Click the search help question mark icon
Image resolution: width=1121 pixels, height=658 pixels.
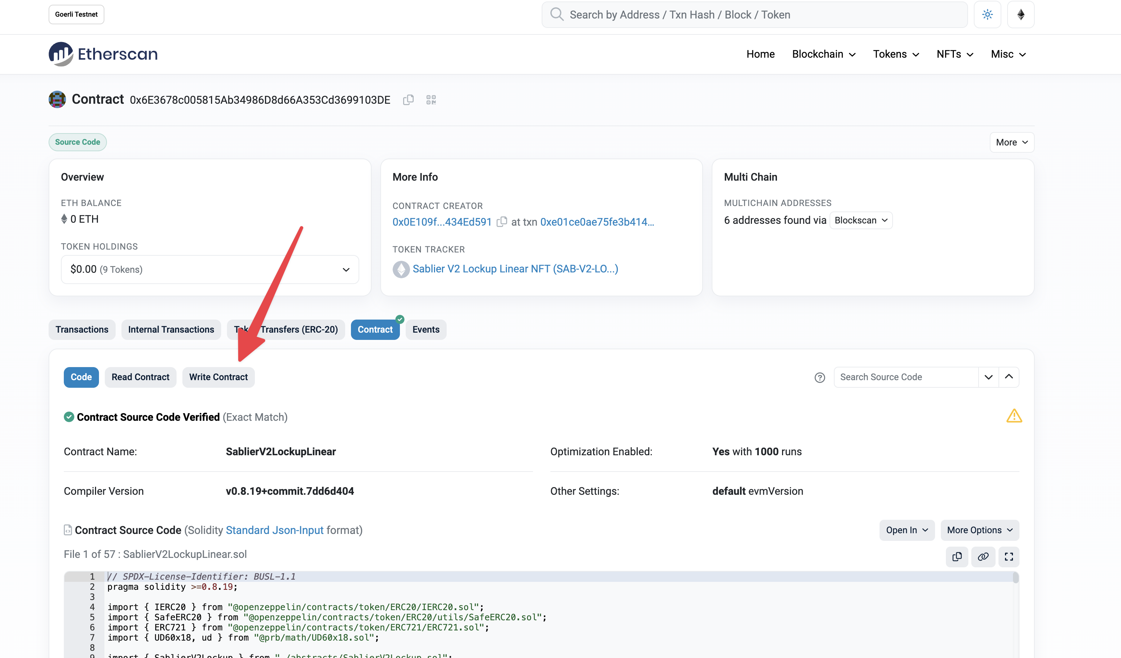(x=819, y=378)
